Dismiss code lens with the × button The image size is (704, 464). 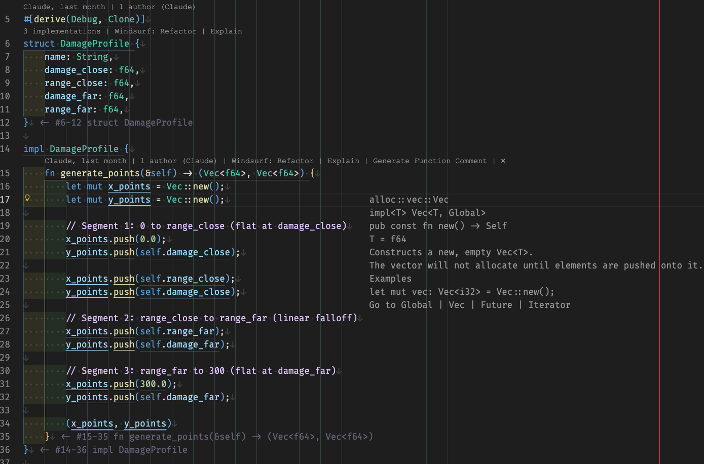coord(503,161)
